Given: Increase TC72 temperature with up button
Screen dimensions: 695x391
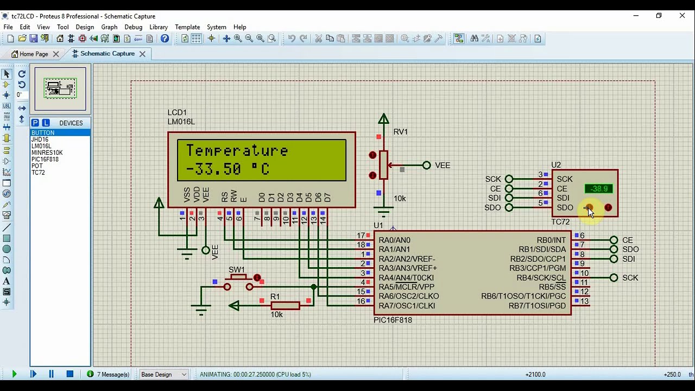Looking at the screenshot, I should coord(608,207).
